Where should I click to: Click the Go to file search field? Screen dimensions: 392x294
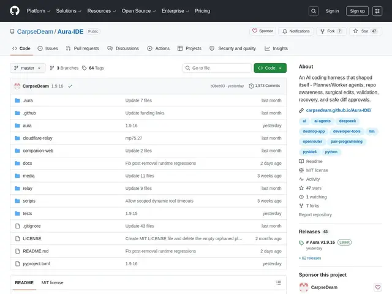pos(217,68)
